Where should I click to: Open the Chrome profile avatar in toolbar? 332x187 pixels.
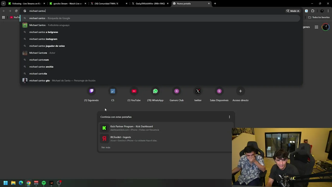point(322,11)
